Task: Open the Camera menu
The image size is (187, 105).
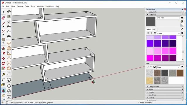Action: (x=20, y=6)
